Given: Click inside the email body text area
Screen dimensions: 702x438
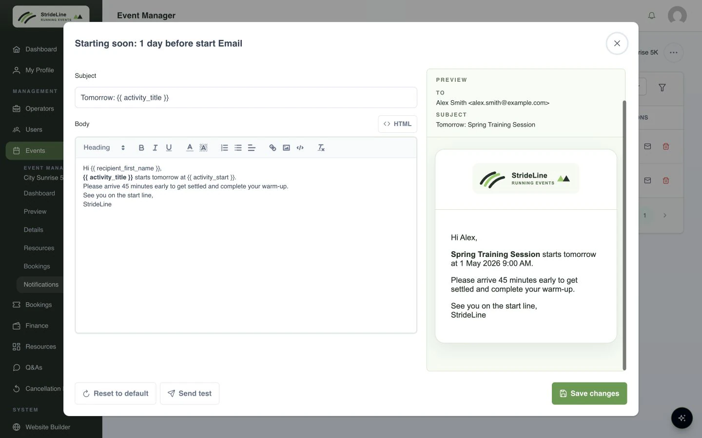Looking at the screenshot, I should 246,245.
